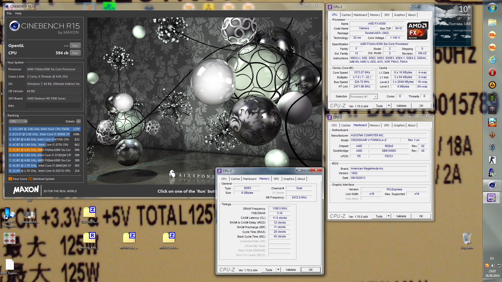The image size is (502, 282).
Task: Click the volume speaker tray icon
Action: point(493,266)
